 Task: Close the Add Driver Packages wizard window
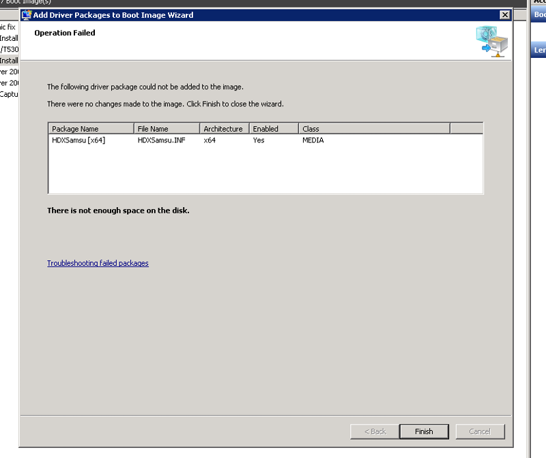504,15
